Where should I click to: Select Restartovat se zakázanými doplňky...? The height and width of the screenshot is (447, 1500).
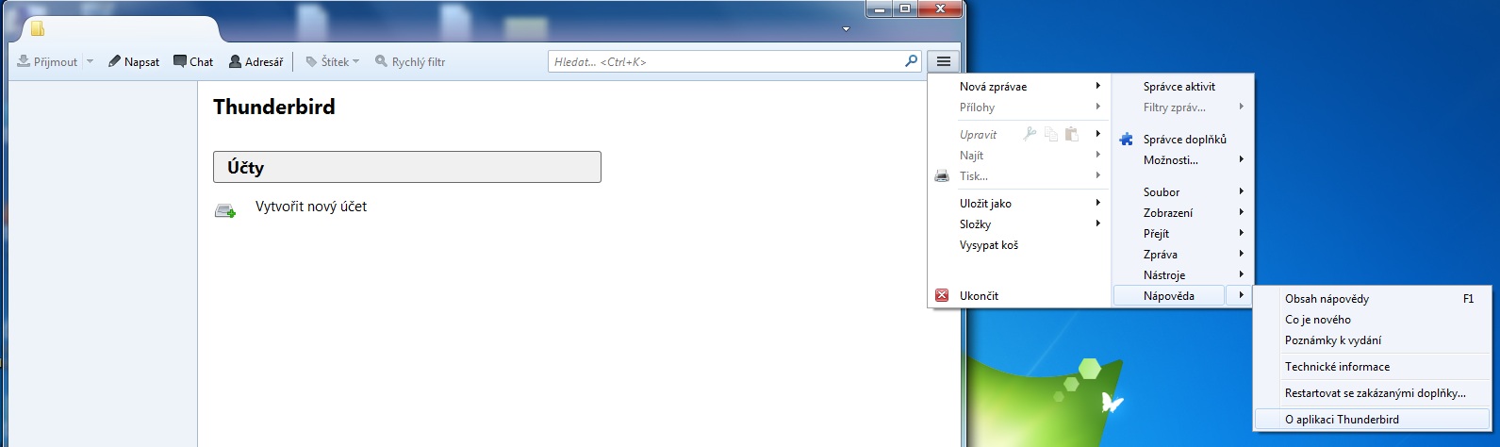[1372, 392]
